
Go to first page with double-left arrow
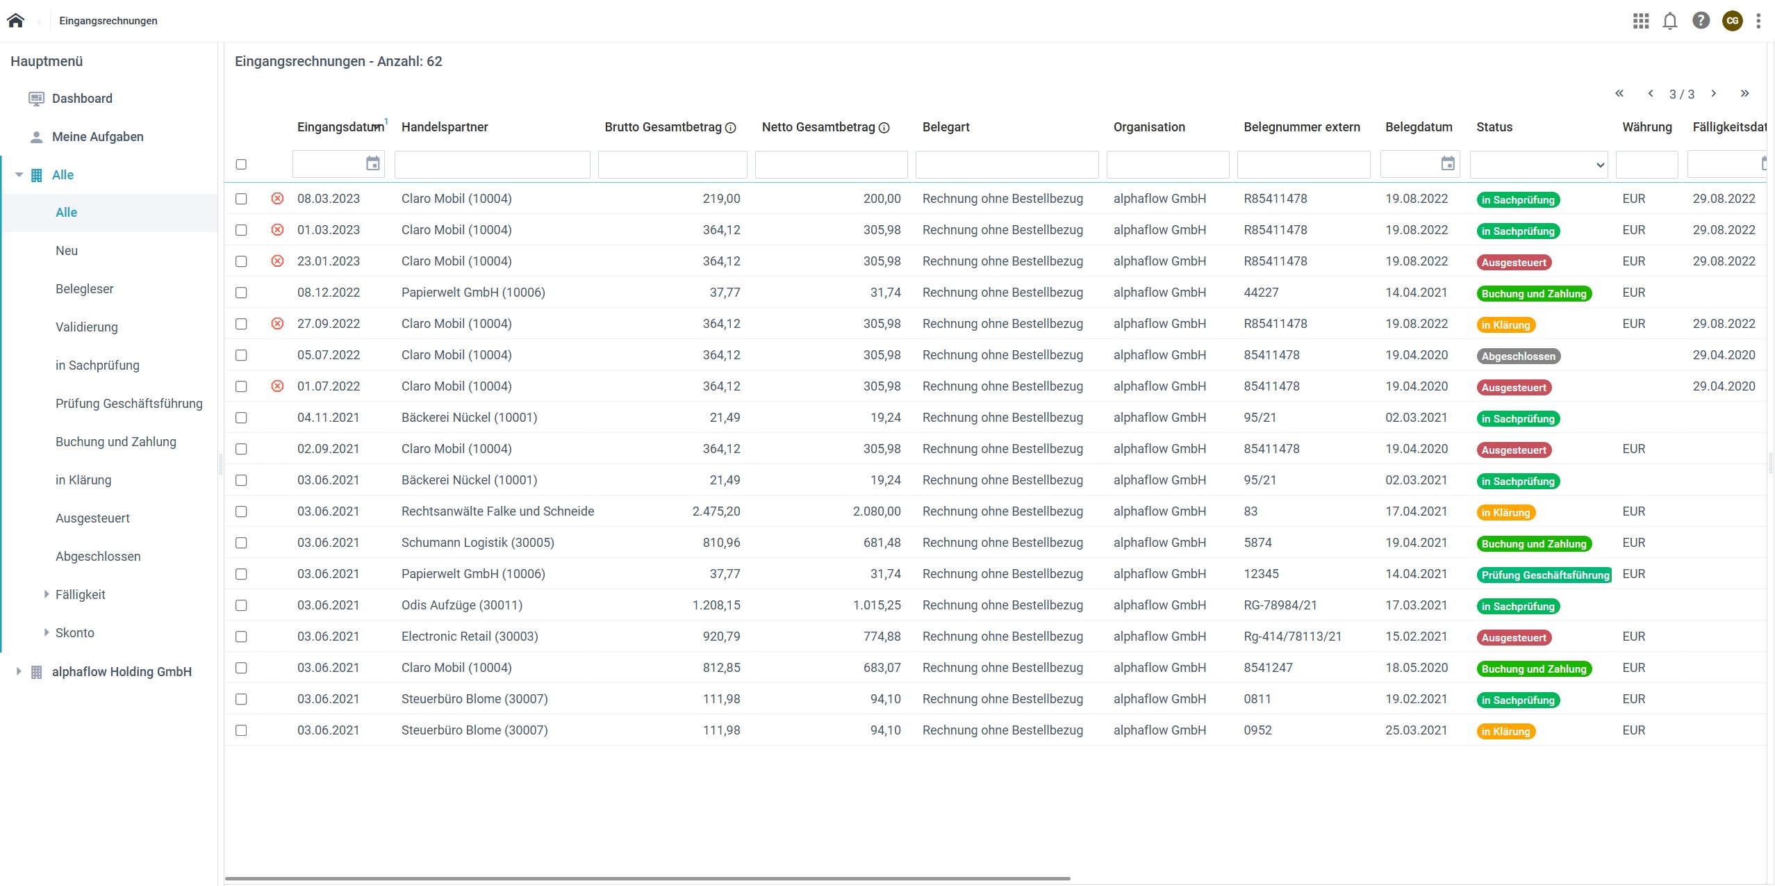(x=1619, y=94)
